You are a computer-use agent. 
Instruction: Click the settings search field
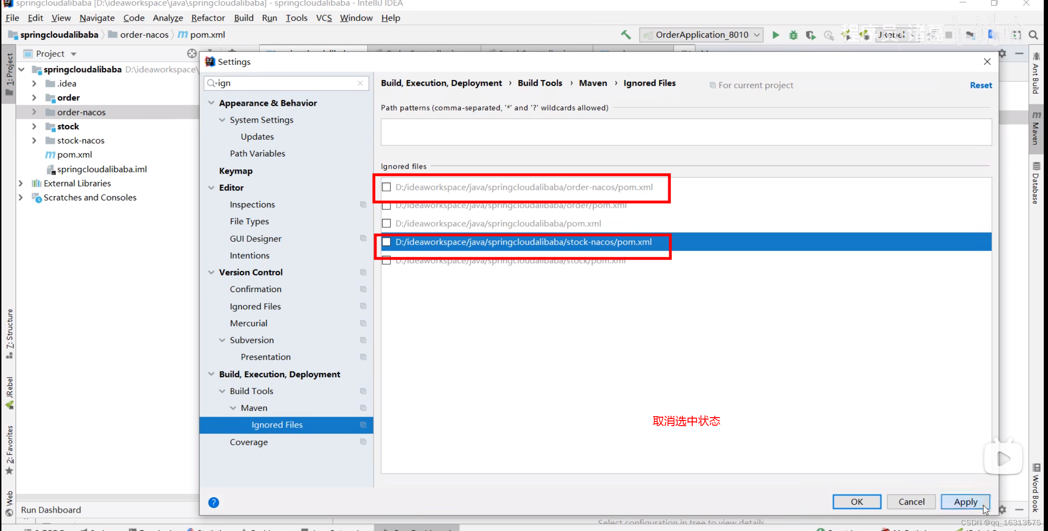point(286,83)
